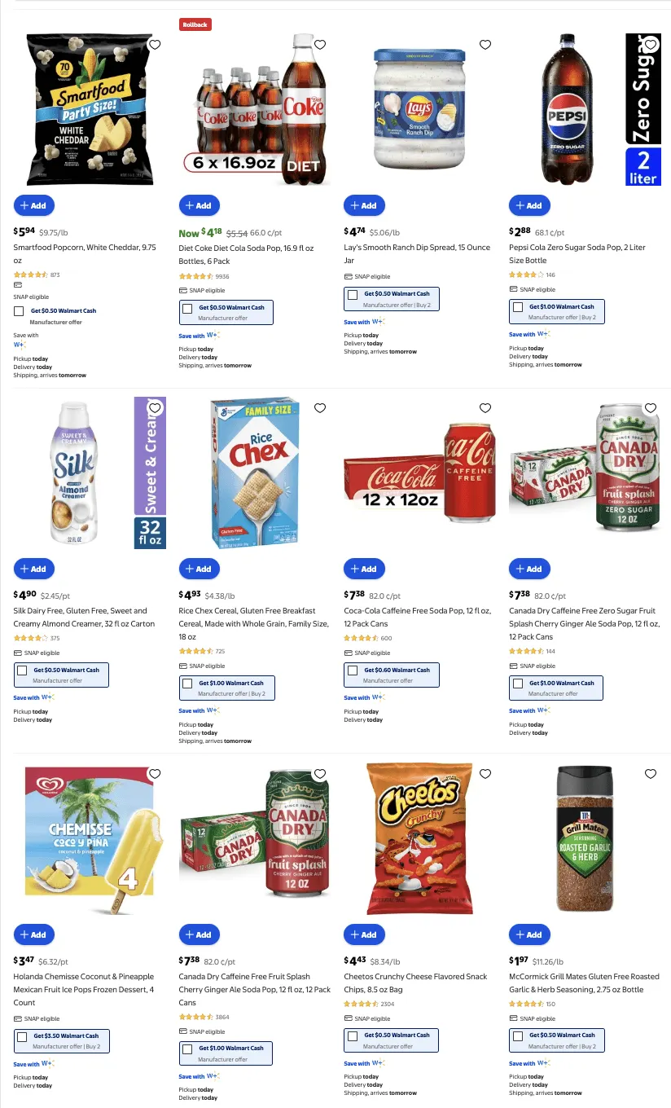Add the Coca-Cola 12 Pack to cart

coord(364,569)
